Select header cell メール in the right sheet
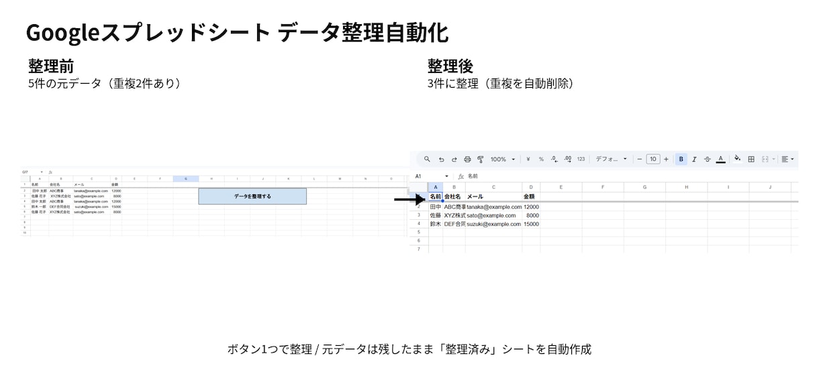 [x=493, y=196]
